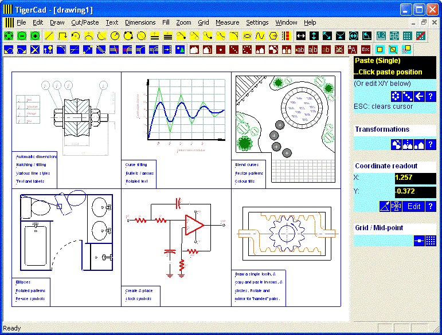
Task: Click the ruler measure icon
Action: 381,36
